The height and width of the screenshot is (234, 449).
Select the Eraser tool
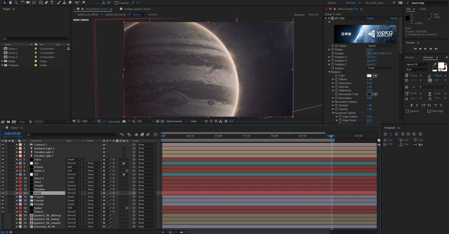click(x=70, y=3)
